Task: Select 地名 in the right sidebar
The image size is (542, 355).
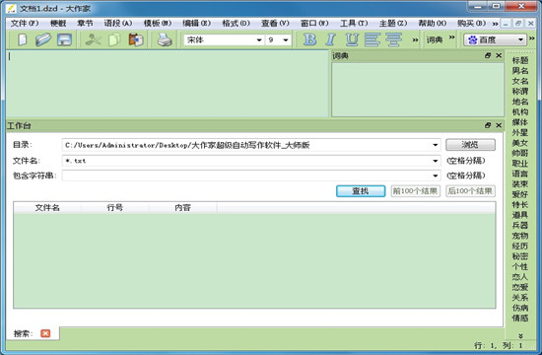Action: (520, 102)
